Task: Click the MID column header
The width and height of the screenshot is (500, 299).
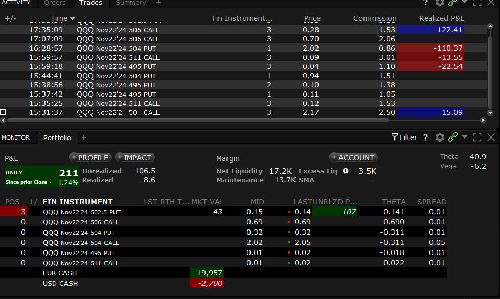Action: 257,202
